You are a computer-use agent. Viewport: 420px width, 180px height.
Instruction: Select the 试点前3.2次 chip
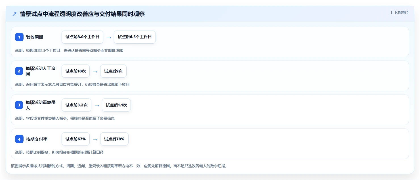(76, 105)
